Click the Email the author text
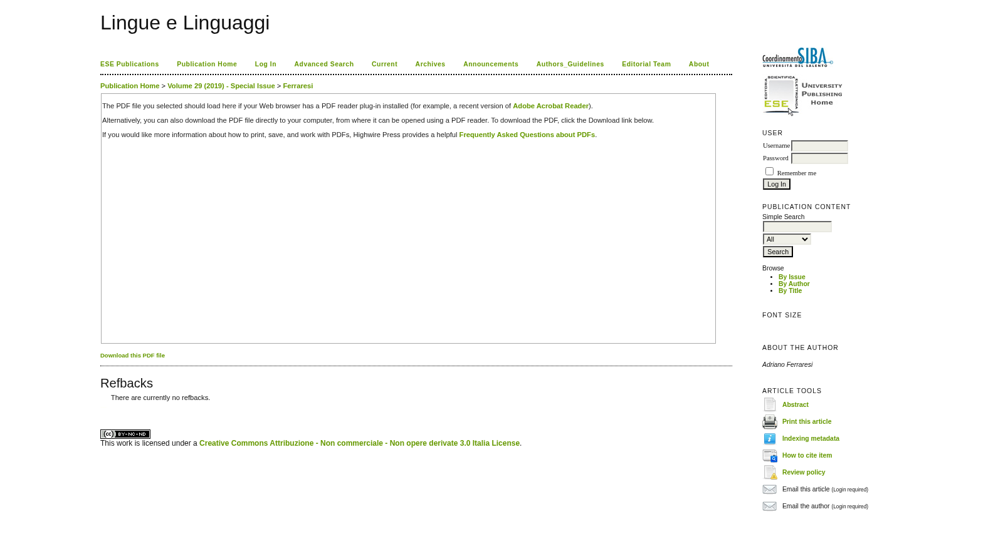 (x=806, y=506)
